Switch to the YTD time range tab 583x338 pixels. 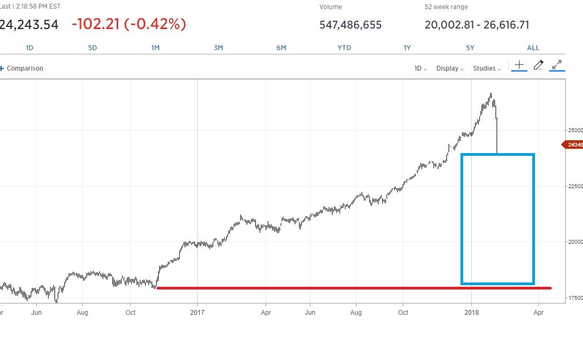click(344, 47)
